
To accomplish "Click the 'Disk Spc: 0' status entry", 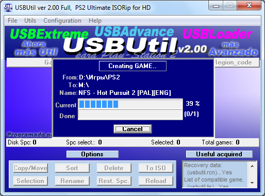I will [22, 142].
